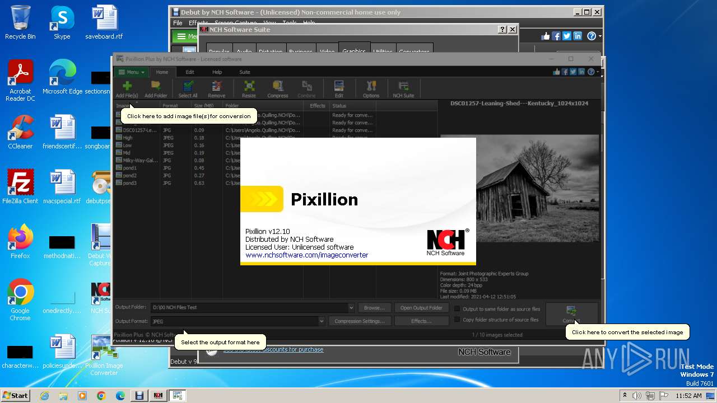The height and width of the screenshot is (403, 717).
Task: Click the Size (MB) column header
Action: click(x=206, y=105)
